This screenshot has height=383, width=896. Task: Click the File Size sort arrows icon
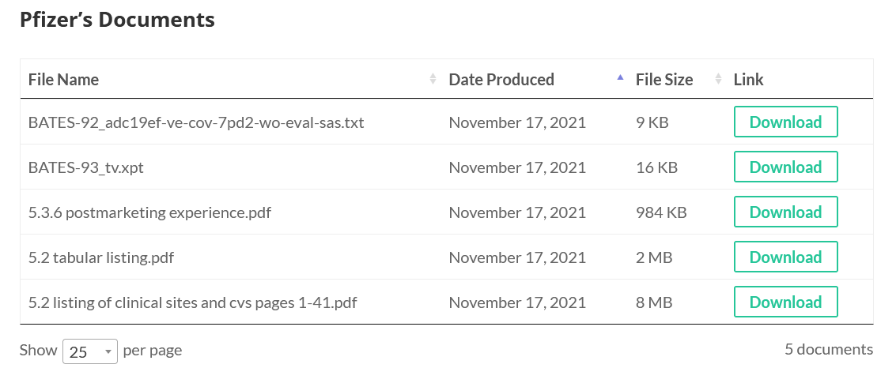pyautogui.click(x=718, y=79)
